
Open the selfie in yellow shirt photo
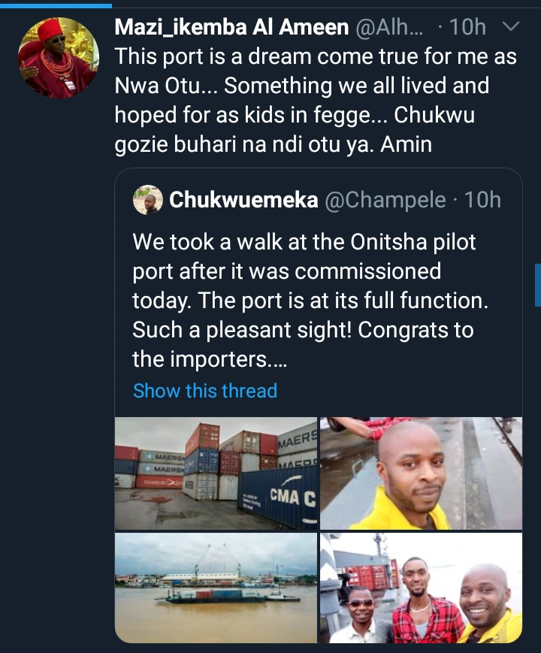421,473
